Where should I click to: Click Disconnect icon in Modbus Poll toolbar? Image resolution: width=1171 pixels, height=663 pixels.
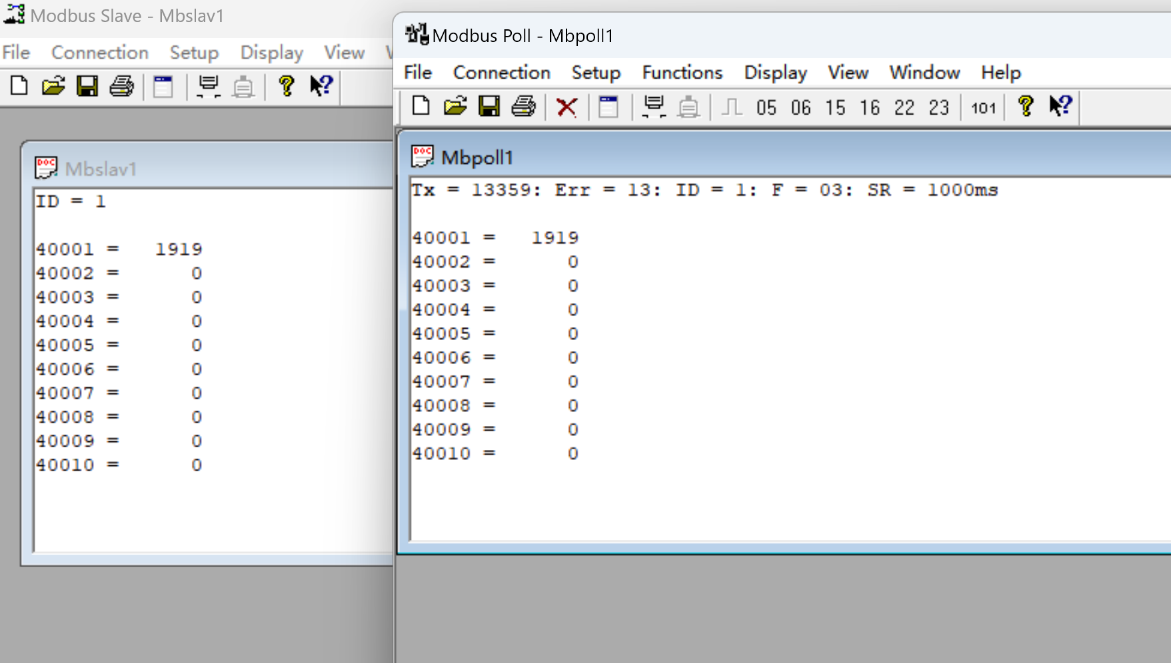(x=688, y=107)
